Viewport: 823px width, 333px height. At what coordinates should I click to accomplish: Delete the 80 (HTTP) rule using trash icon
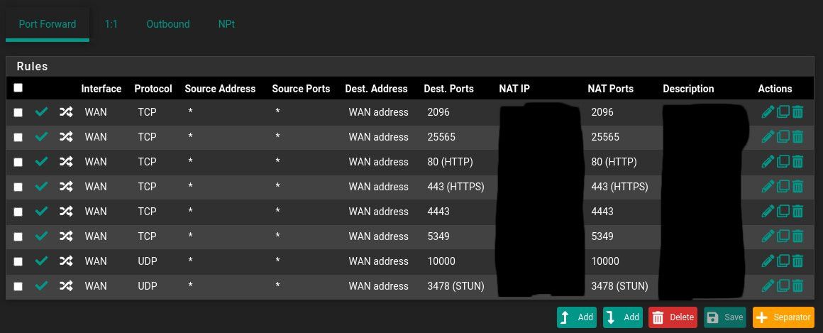[x=797, y=162]
